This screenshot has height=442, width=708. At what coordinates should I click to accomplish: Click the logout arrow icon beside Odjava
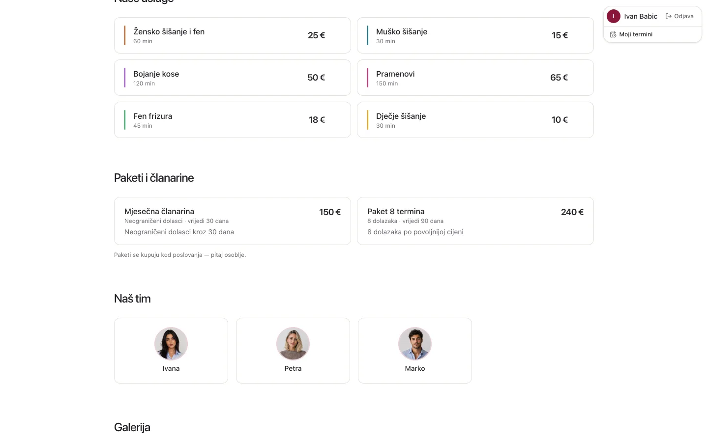[x=669, y=16]
